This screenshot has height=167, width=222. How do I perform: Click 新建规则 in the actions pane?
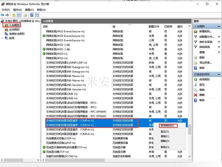205,32
